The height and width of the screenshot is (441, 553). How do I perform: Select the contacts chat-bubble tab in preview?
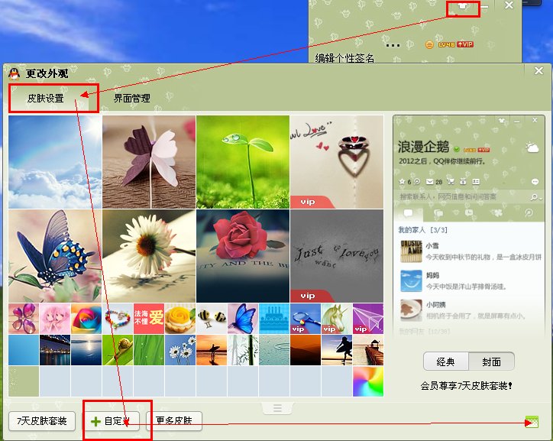408,212
